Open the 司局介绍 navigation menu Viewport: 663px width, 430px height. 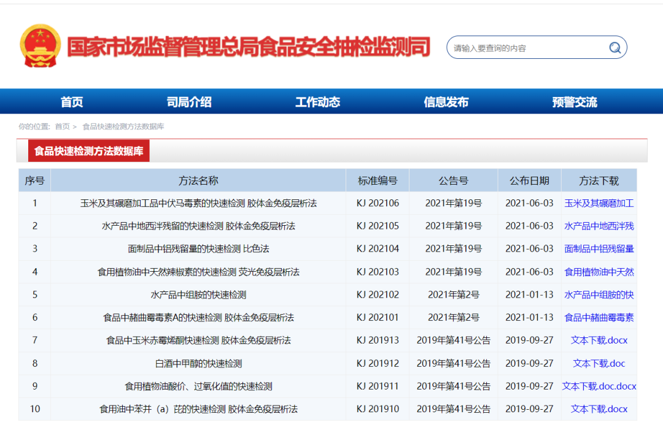pyautogui.click(x=189, y=102)
